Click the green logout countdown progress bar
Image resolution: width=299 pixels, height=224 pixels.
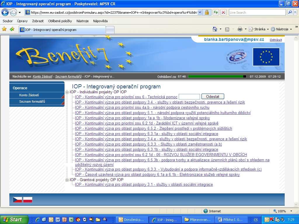tap(217, 76)
